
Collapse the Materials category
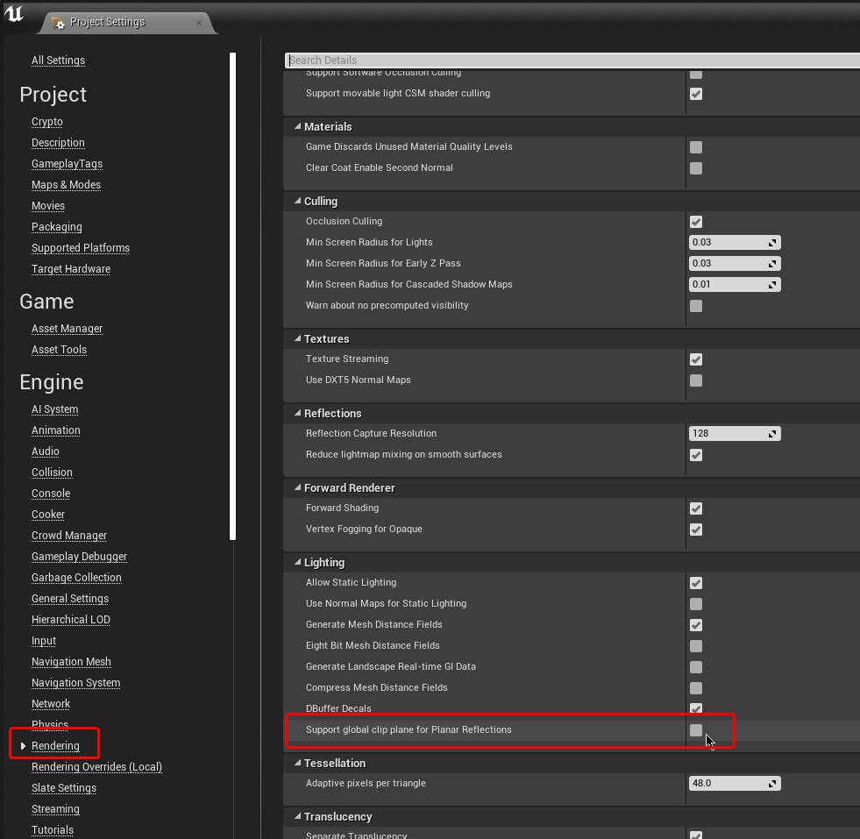click(298, 126)
